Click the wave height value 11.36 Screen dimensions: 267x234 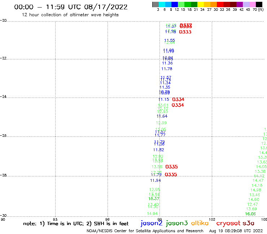tap(167, 63)
